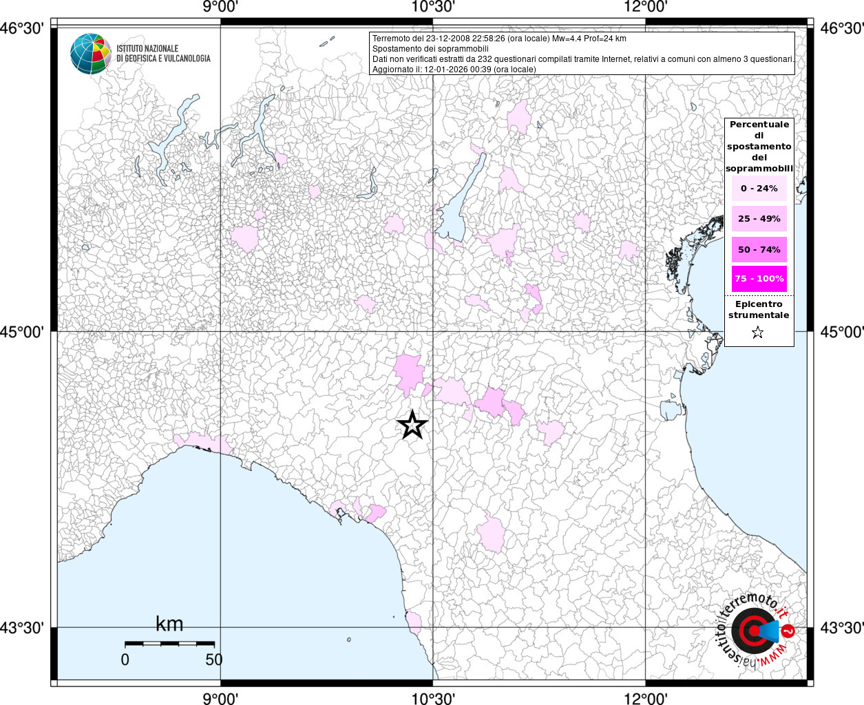
Task: Click the legend's epicenter star symbol
Action: tap(758, 333)
